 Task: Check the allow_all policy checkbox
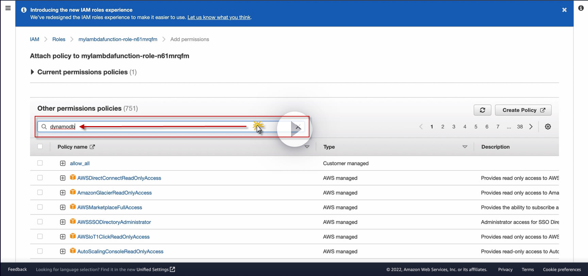(x=40, y=163)
